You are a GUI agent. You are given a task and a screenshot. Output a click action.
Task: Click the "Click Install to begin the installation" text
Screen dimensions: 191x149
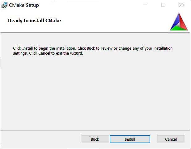[x=45, y=48]
